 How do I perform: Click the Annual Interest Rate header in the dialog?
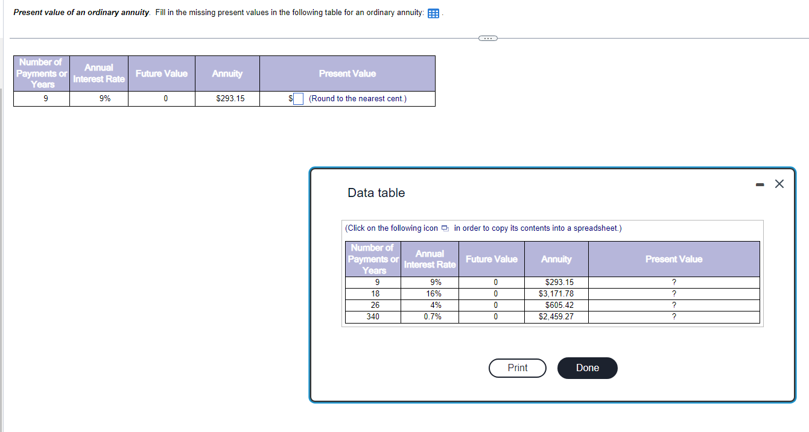point(430,258)
